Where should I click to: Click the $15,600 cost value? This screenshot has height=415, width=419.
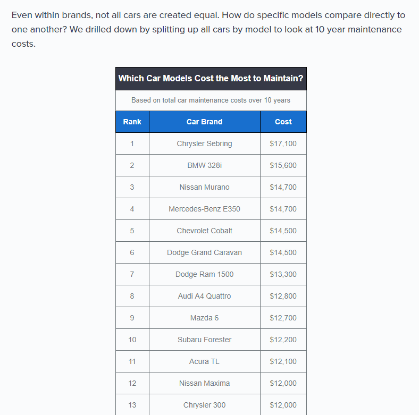(x=283, y=165)
